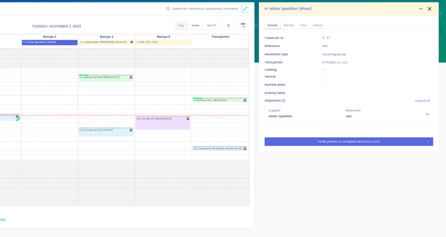Click the search magnifier icon
This screenshot has height=237, width=446.
pyautogui.click(x=168, y=9)
